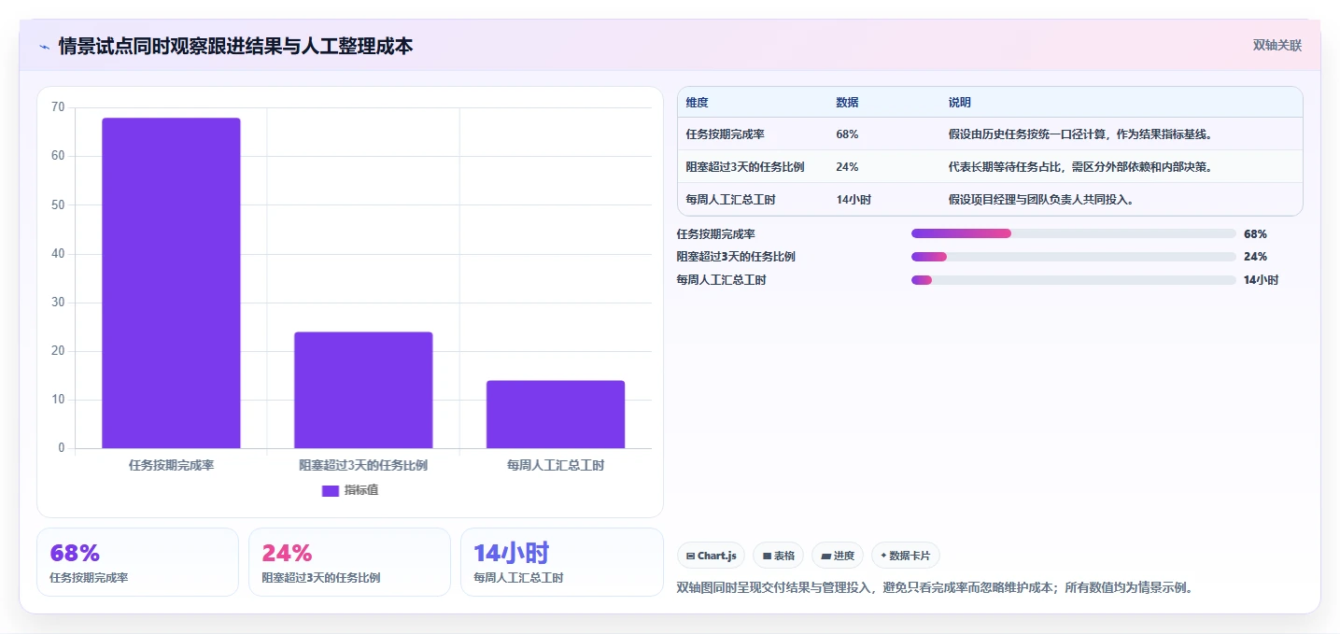Click the pulse icon beside the panel title
The image size is (1340, 634).
[44, 47]
